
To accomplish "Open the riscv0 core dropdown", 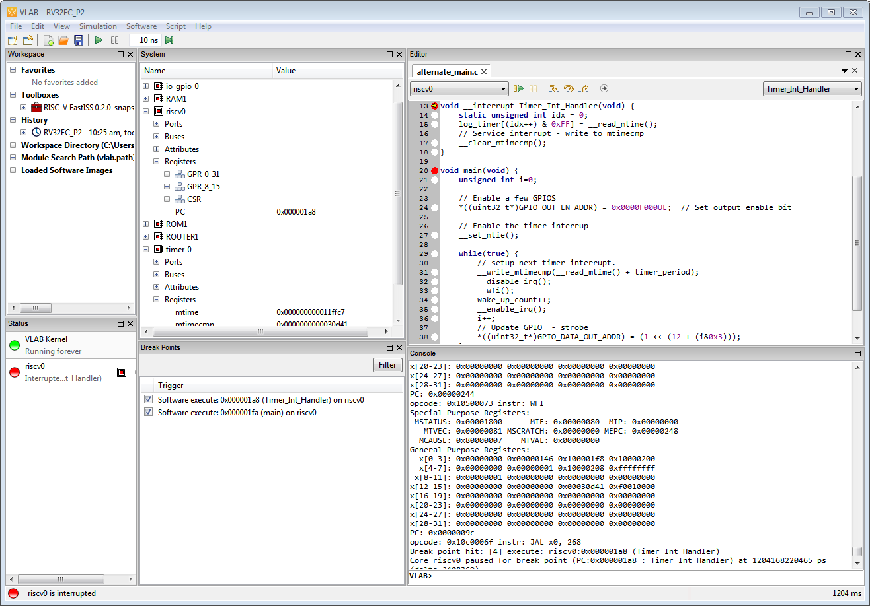I will click(459, 88).
